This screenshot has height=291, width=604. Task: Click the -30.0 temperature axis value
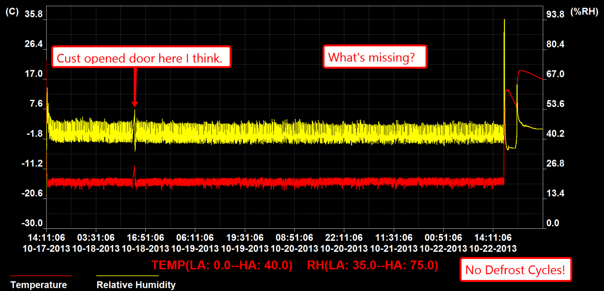(x=32, y=223)
